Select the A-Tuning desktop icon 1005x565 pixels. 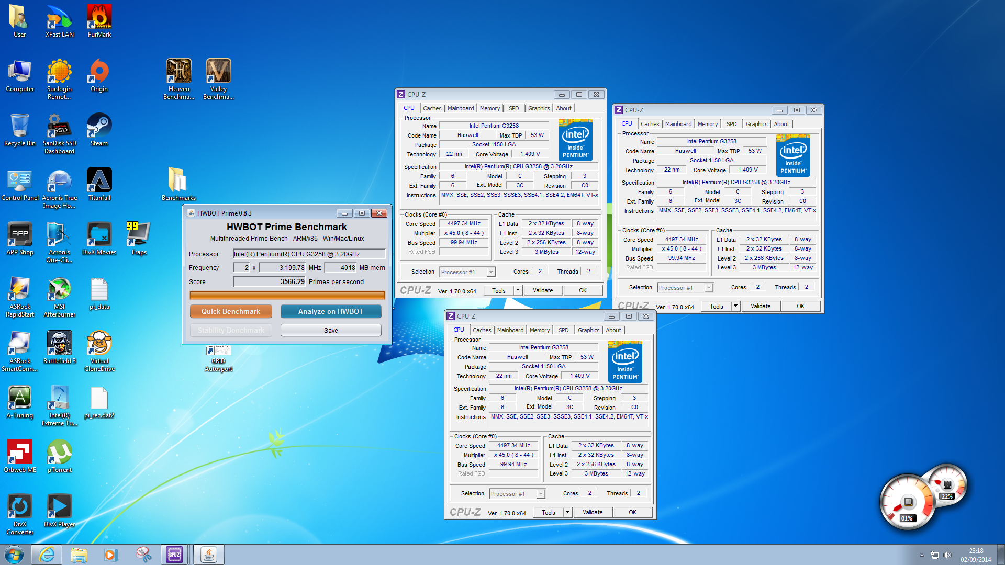point(20,402)
